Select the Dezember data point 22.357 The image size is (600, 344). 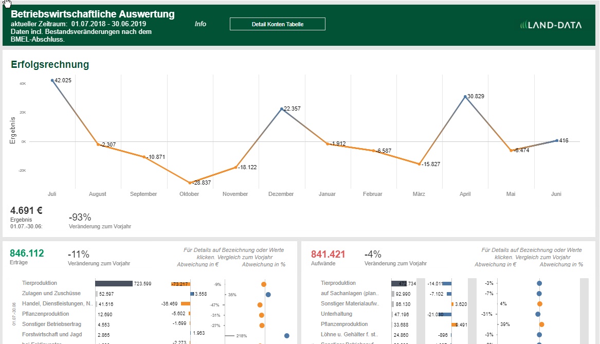click(281, 109)
